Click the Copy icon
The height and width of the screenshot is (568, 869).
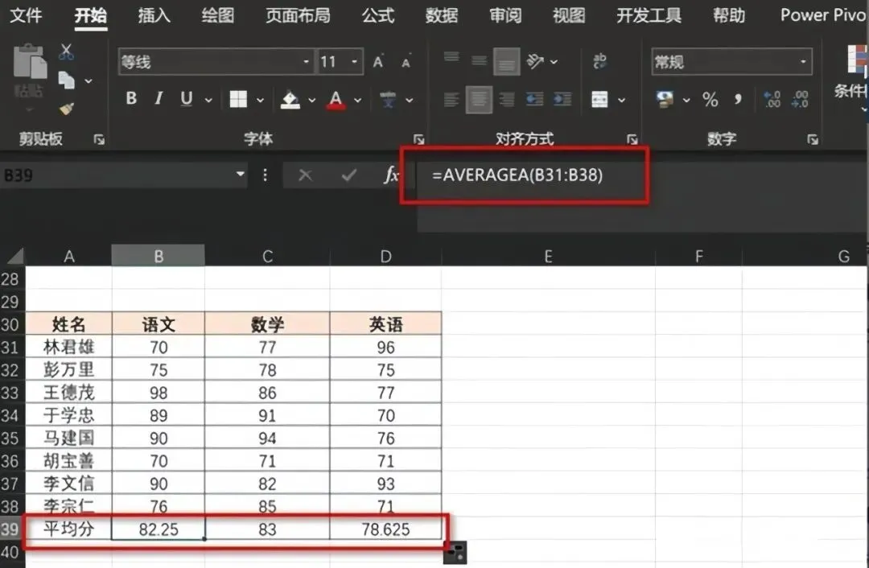point(67,80)
